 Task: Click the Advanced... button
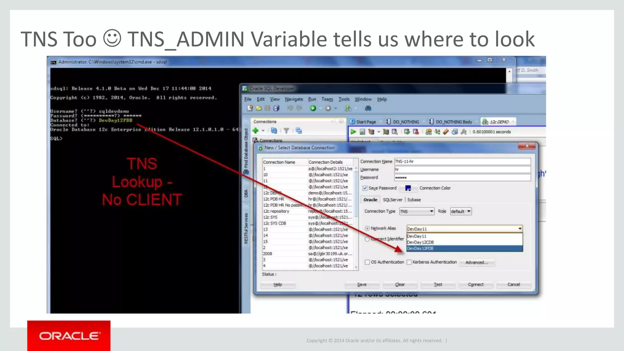(x=477, y=262)
